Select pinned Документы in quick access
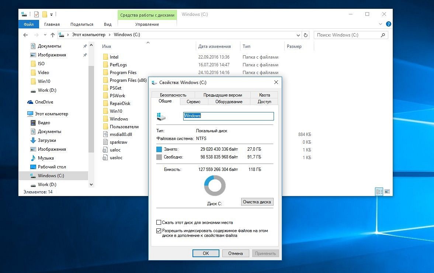This screenshot has height=273, width=434. pyautogui.click(x=49, y=46)
